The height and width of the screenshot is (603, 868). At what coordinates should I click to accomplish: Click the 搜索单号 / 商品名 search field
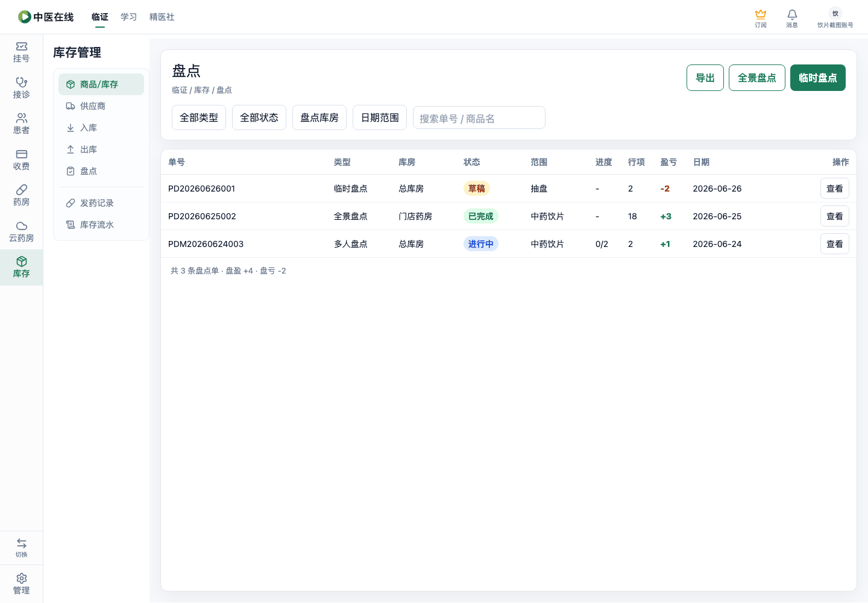[479, 118]
